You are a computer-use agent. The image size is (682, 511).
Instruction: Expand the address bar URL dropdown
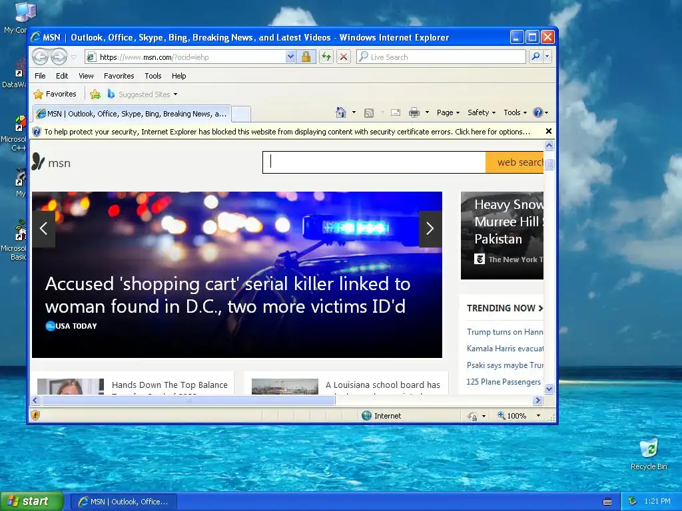tap(290, 57)
